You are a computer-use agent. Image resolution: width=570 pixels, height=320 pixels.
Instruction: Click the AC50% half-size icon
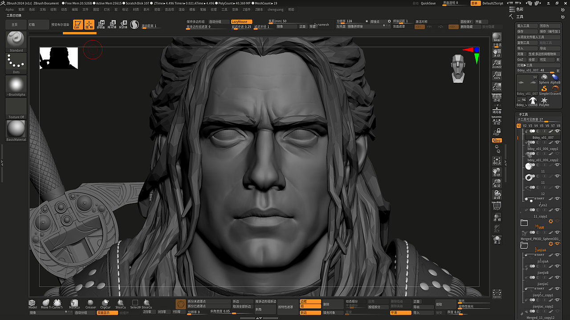coord(497,87)
